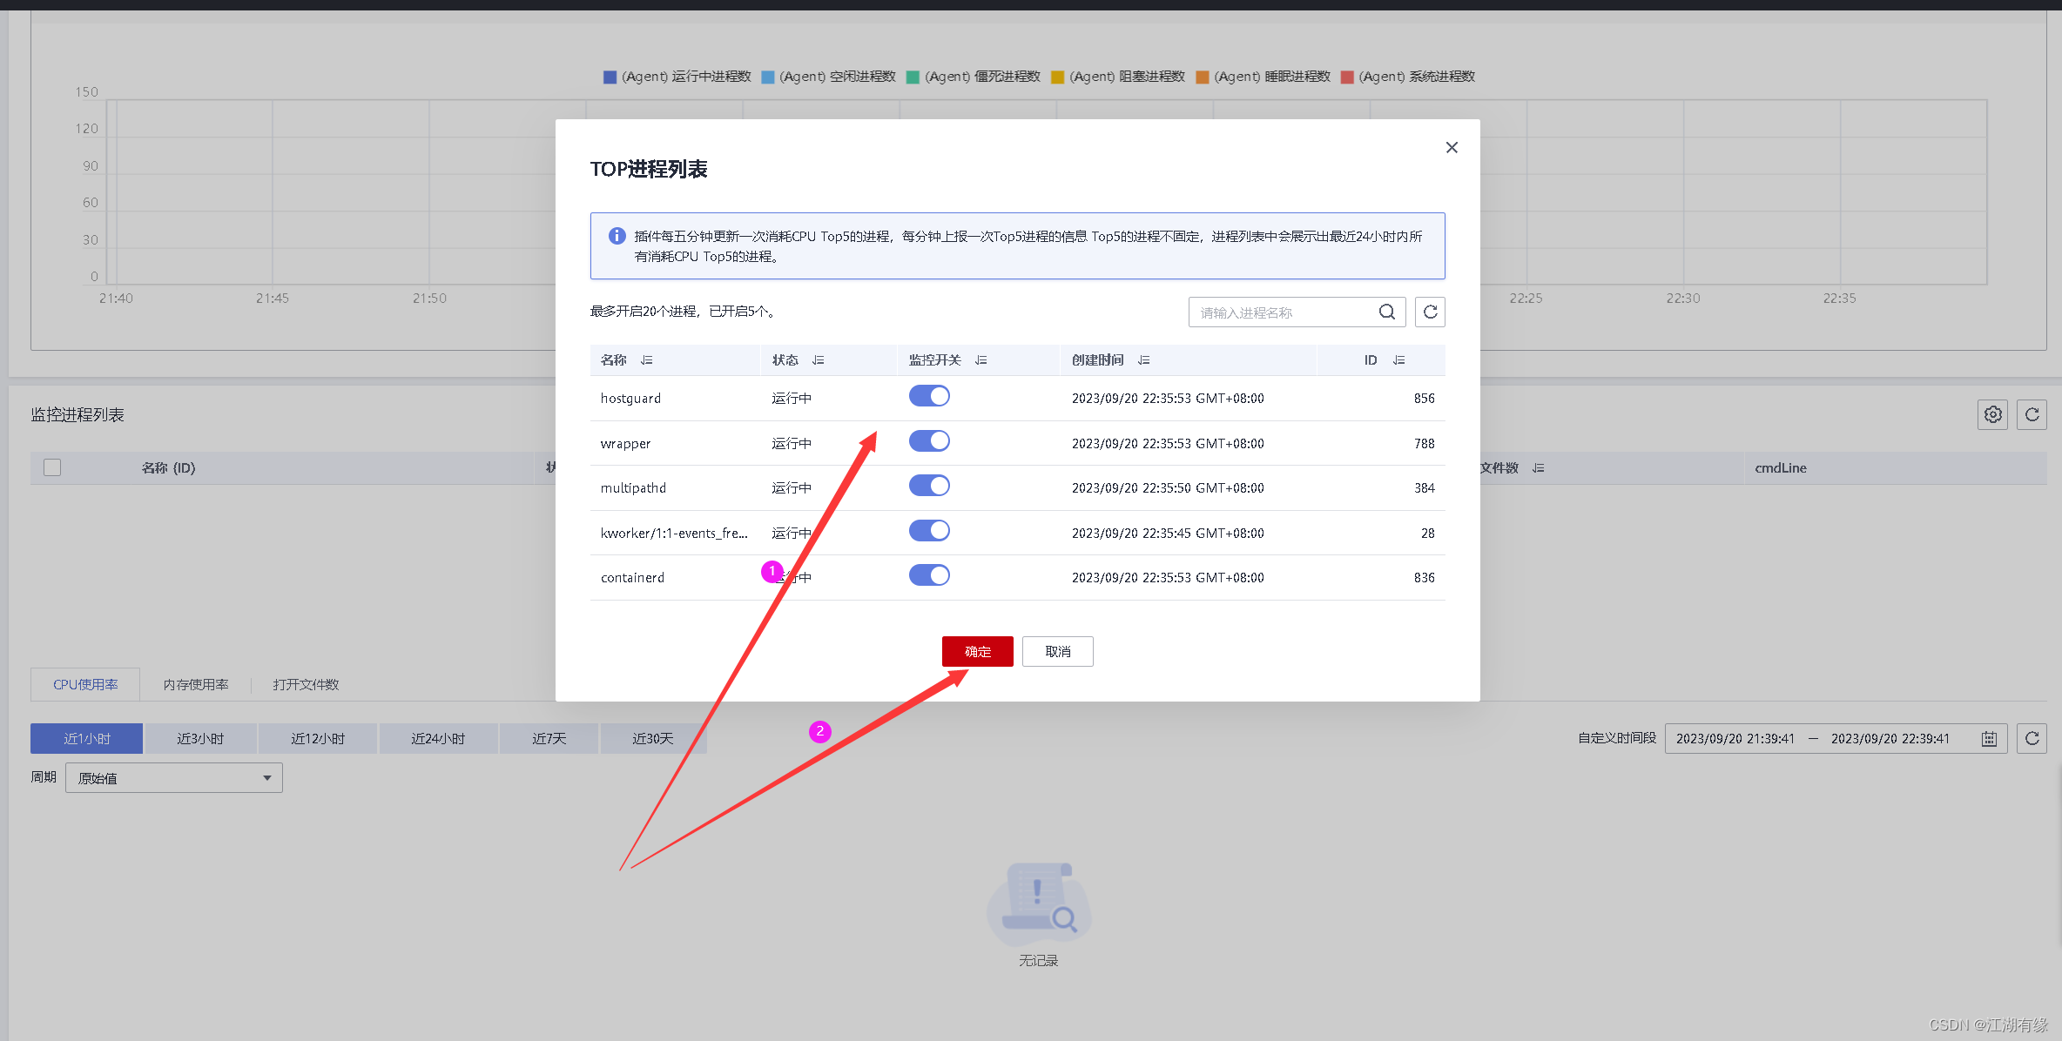Click the red 确定 button
Image resolution: width=2062 pixels, height=1041 pixels.
[x=977, y=652]
